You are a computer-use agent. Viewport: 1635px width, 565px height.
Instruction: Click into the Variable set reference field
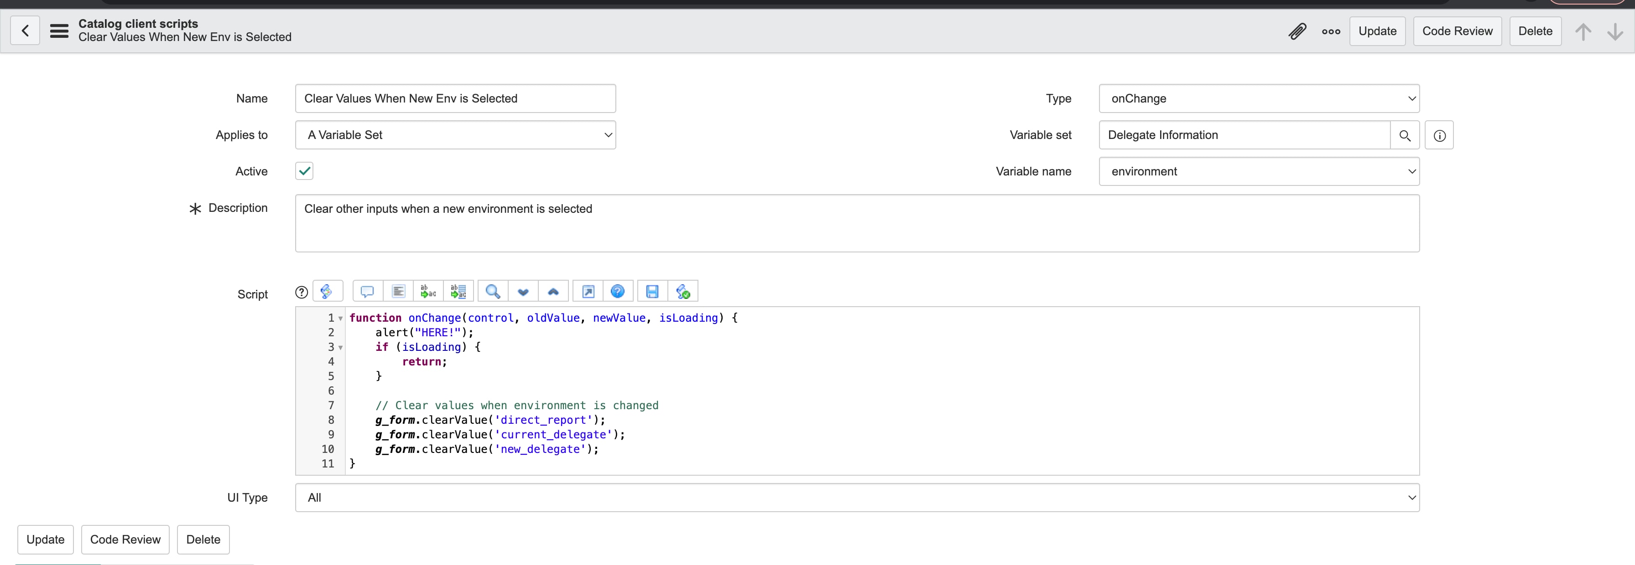(x=1244, y=135)
